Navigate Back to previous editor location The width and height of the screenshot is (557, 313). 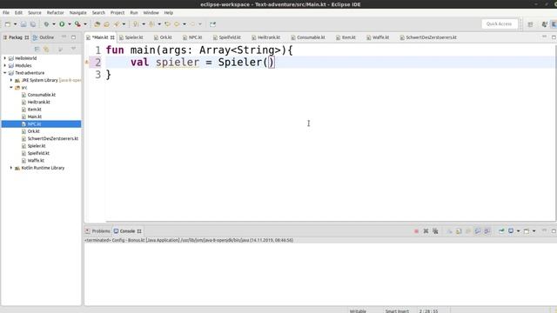point(177,24)
